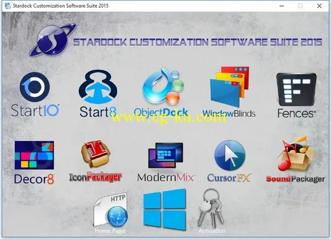Open the Fences icon
The height and width of the screenshot is (239, 331).
coord(296,89)
